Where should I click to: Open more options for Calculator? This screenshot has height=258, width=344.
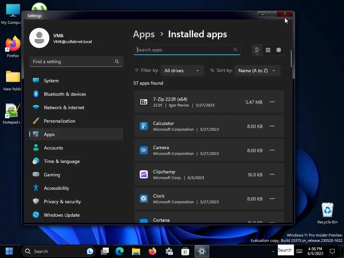tap(272, 126)
